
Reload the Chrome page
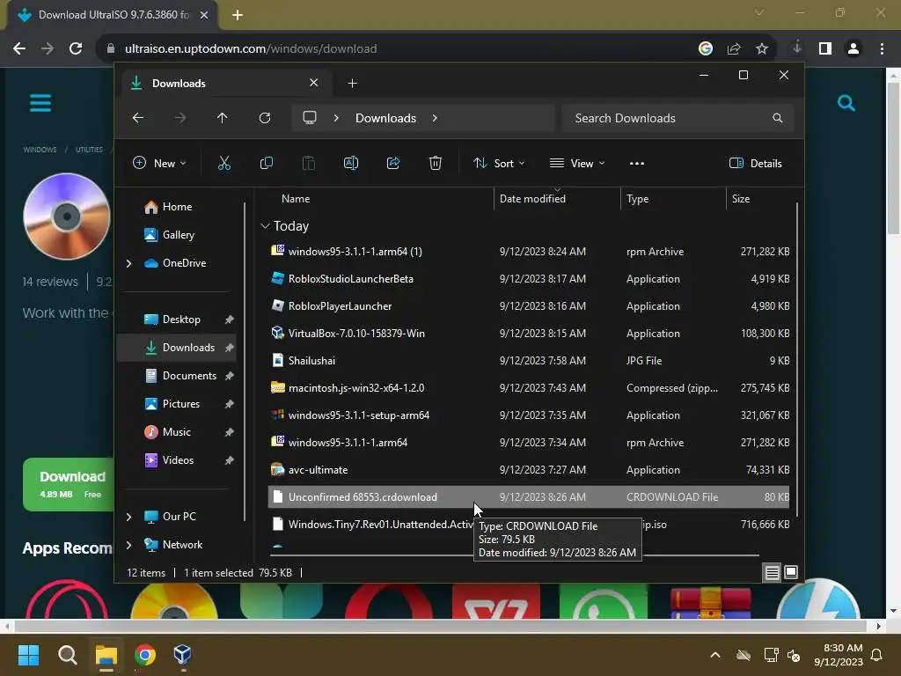tap(76, 48)
